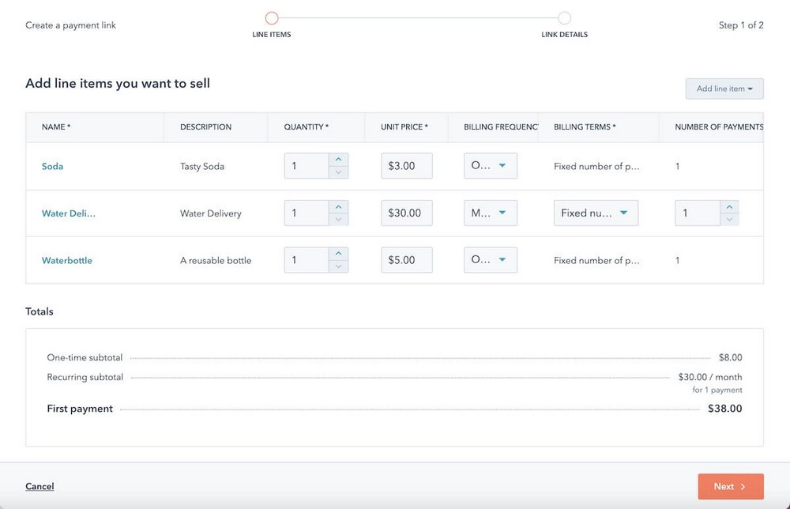Open the Add line item dropdown
This screenshot has width=790, height=509.
724,89
